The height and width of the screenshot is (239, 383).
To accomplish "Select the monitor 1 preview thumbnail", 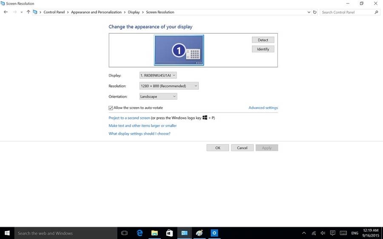I will 179,50.
